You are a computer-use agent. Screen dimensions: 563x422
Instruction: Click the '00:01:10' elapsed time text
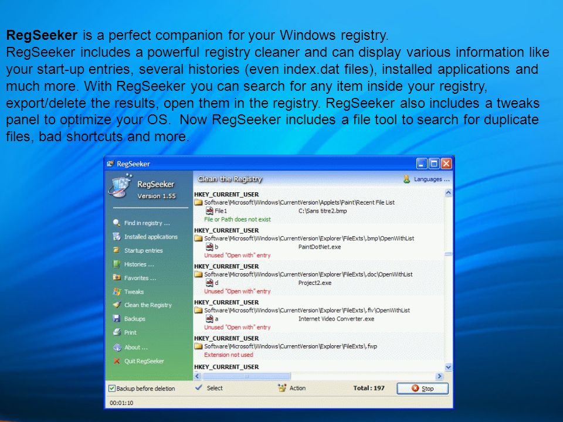121,403
